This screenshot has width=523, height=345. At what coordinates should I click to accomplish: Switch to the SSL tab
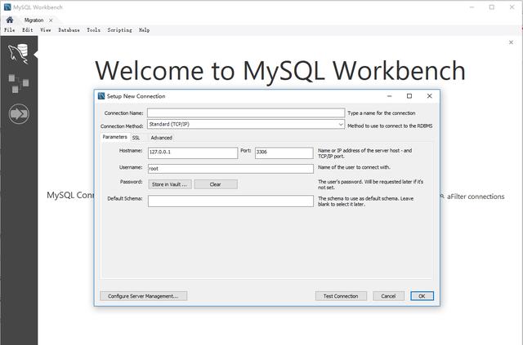click(x=136, y=138)
